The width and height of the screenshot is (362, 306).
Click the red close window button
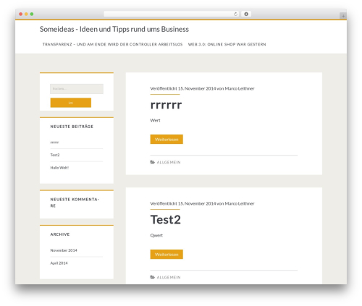(x=21, y=14)
